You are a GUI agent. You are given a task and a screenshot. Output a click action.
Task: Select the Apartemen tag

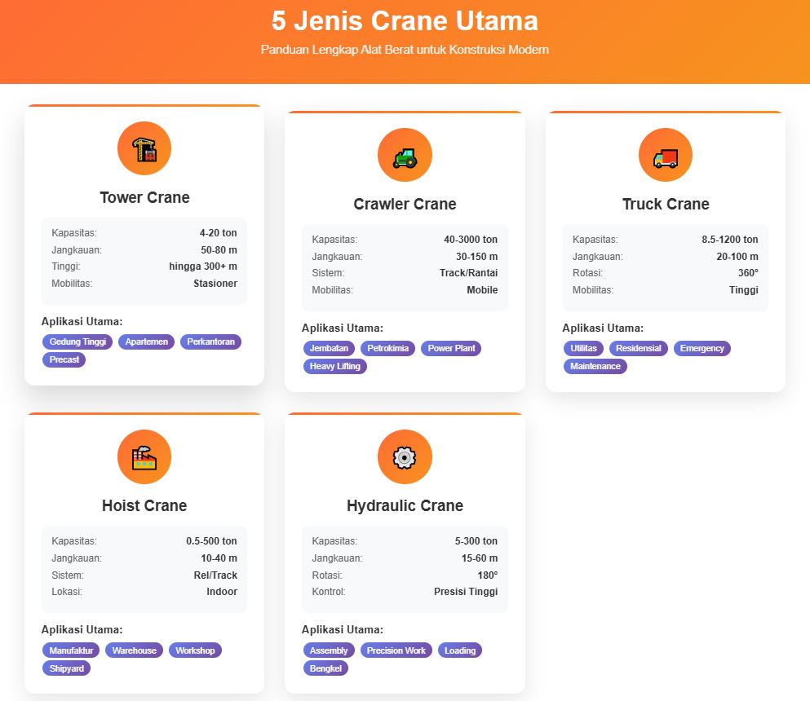(x=147, y=342)
